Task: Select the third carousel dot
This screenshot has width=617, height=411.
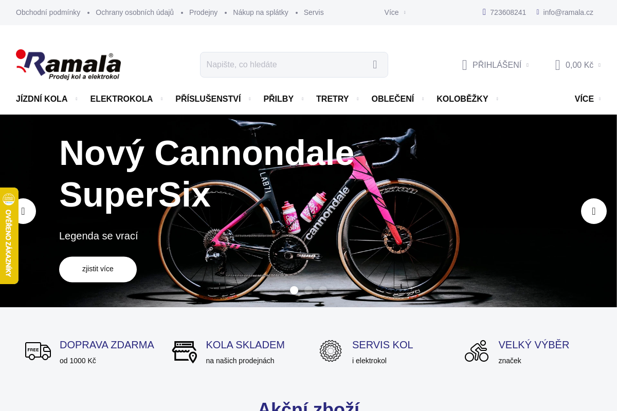Action: coord(323,290)
